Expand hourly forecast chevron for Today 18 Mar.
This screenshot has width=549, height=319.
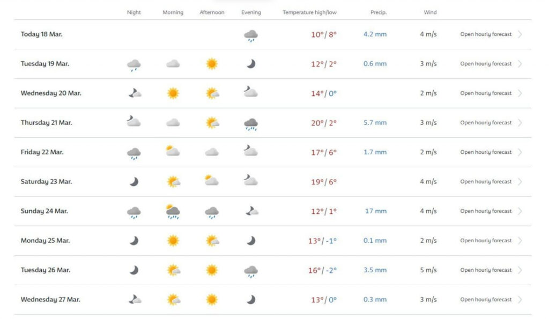pos(520,34)
